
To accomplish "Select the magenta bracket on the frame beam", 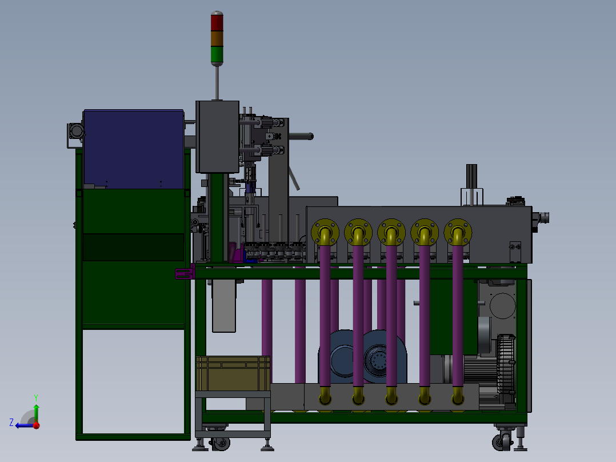I will [185, 272].
